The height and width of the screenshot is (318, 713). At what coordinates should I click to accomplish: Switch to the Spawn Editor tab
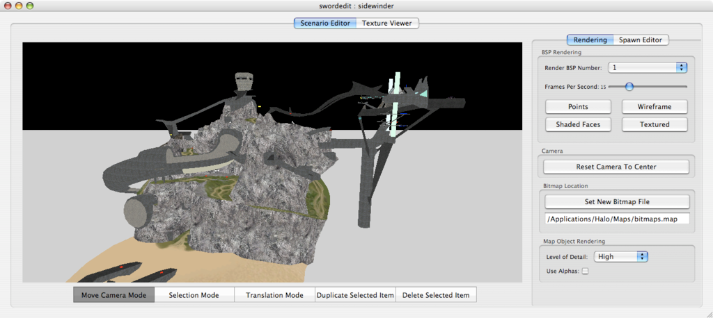tap(641, 40)
